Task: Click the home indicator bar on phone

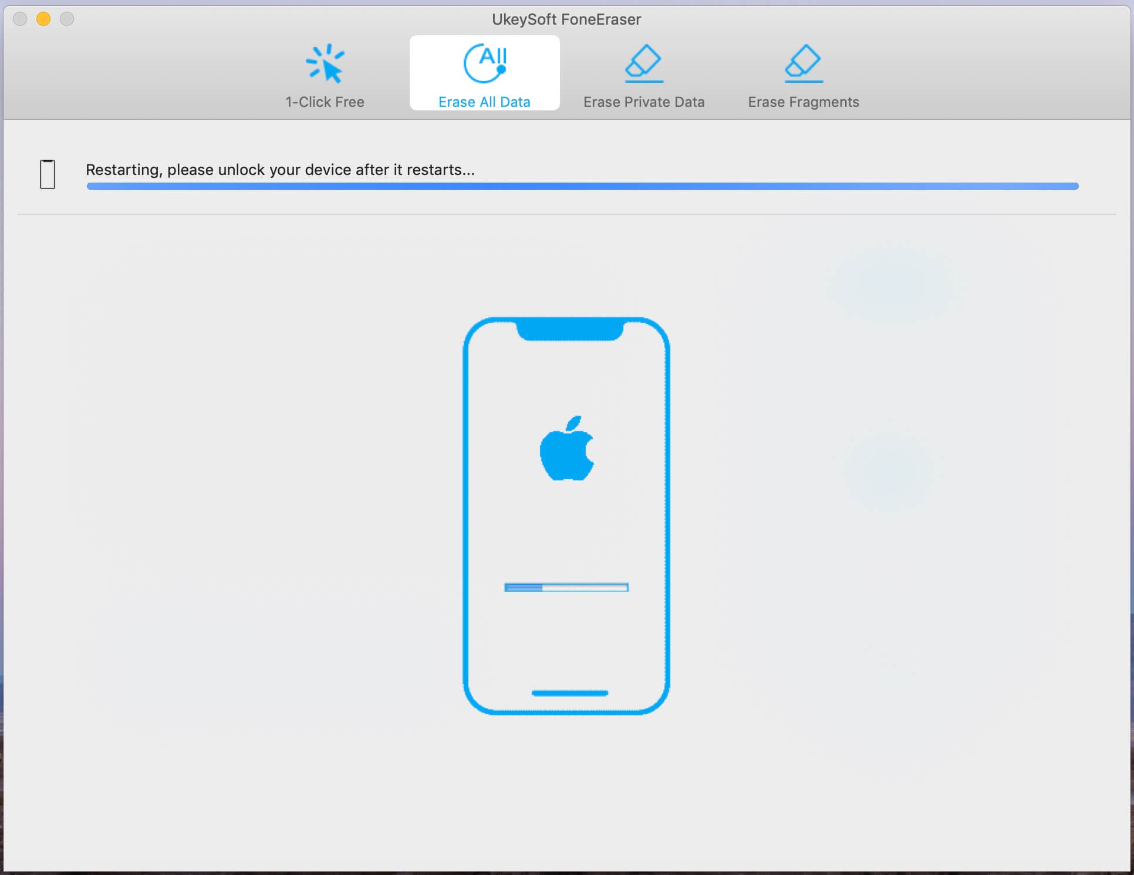Action: coord(569,693)
